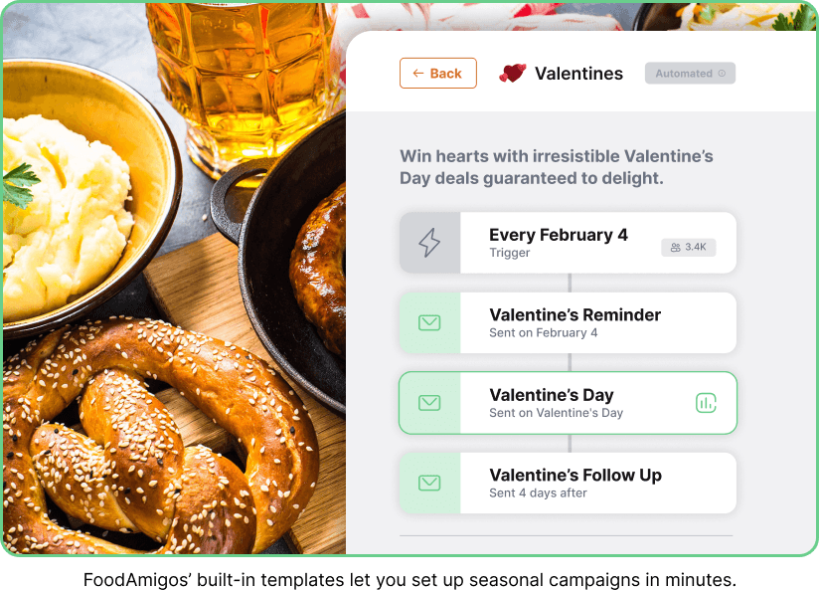
Task: Click the Automated status badge
Action: pyautogui.click(x=690, y=74)
